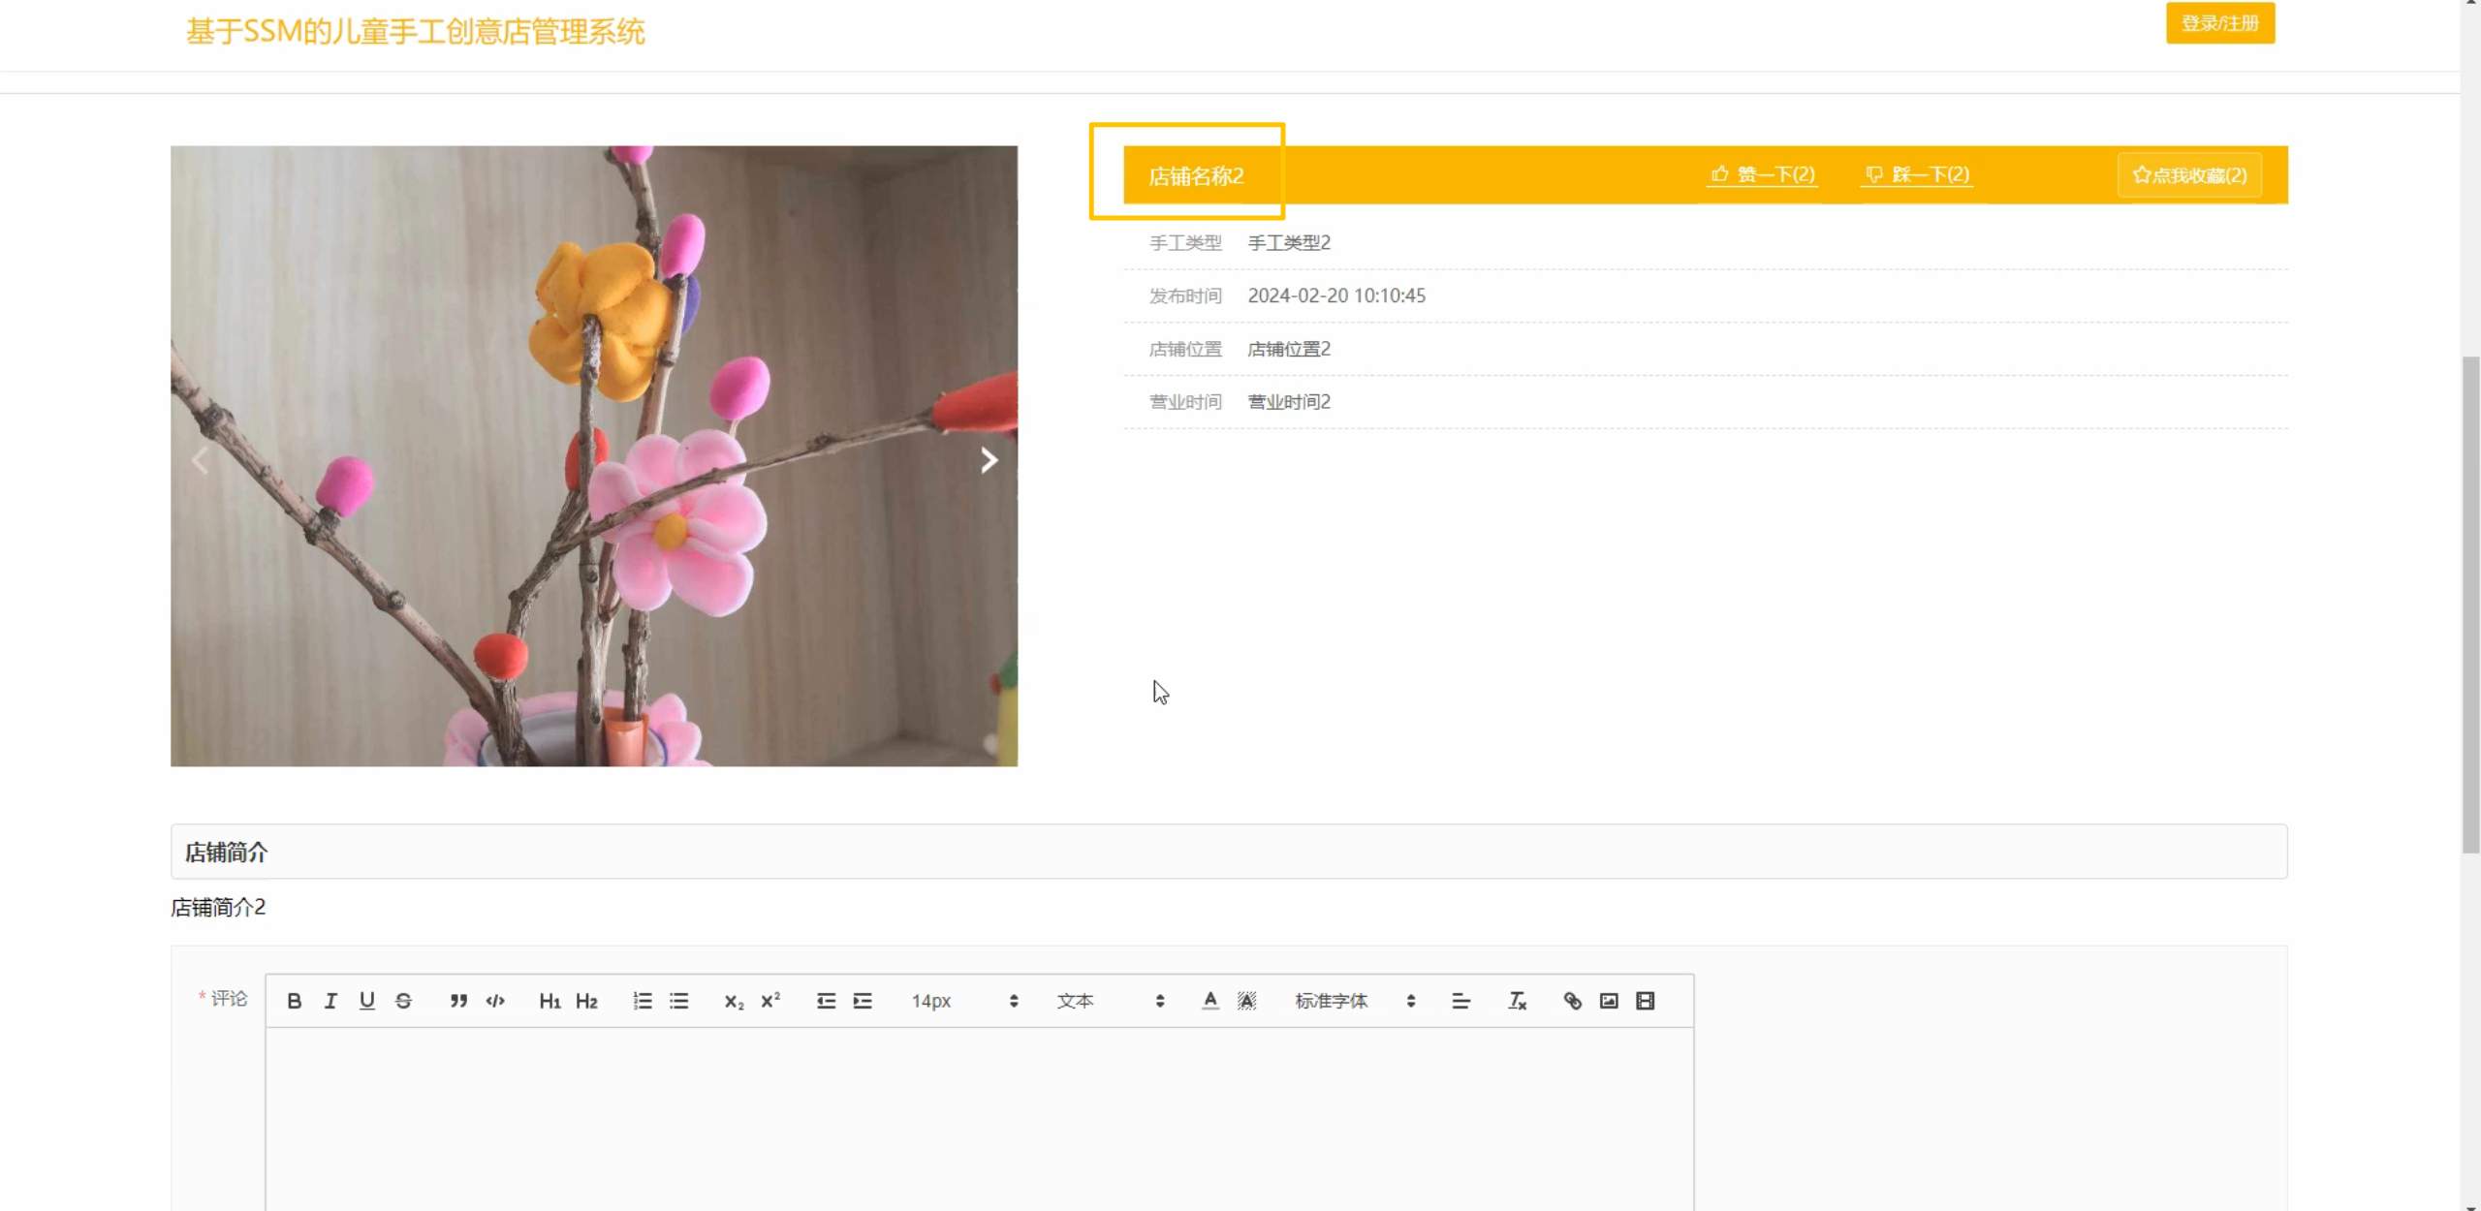Click the 踩一下(2) dislike link
Screen dimensions: 2481x1211
click(1917, 174)
